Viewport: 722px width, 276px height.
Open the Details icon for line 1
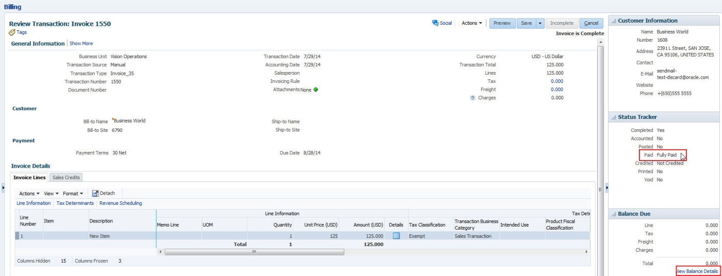click(397, 236)
